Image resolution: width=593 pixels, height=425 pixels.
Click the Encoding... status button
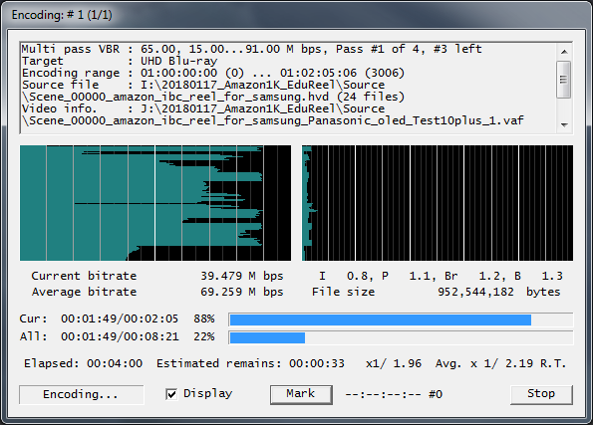pos(82,394)
